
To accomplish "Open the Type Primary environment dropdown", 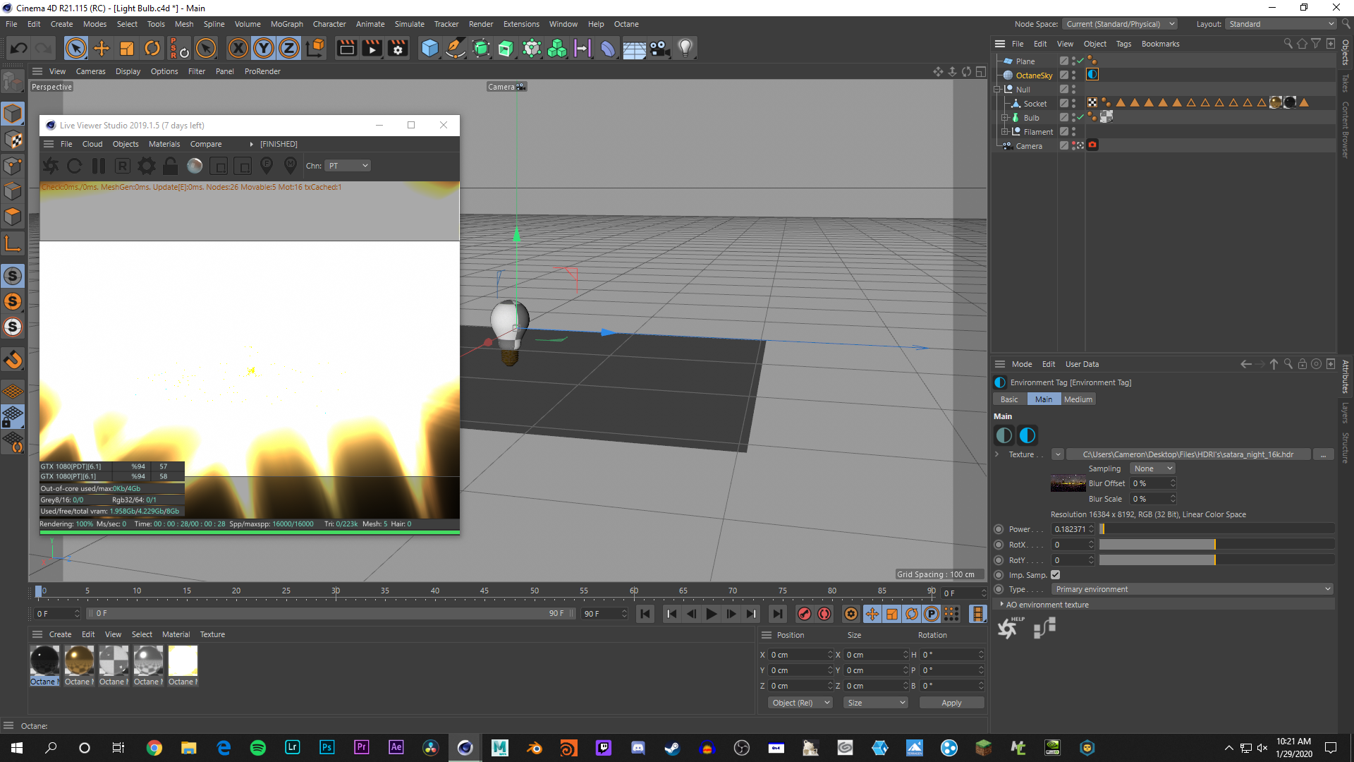I will pyautogui.click(x=1192, y=589).
